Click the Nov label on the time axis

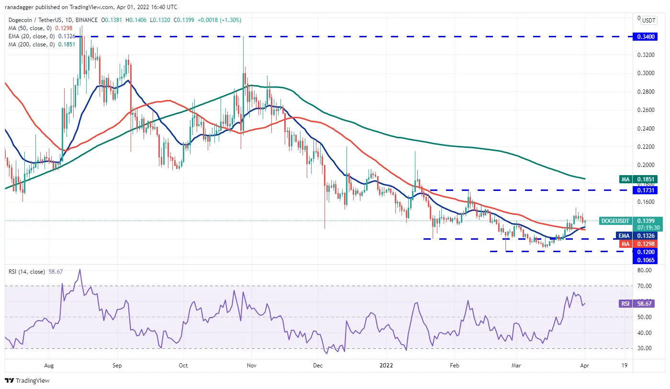click(x=252, y=365)
